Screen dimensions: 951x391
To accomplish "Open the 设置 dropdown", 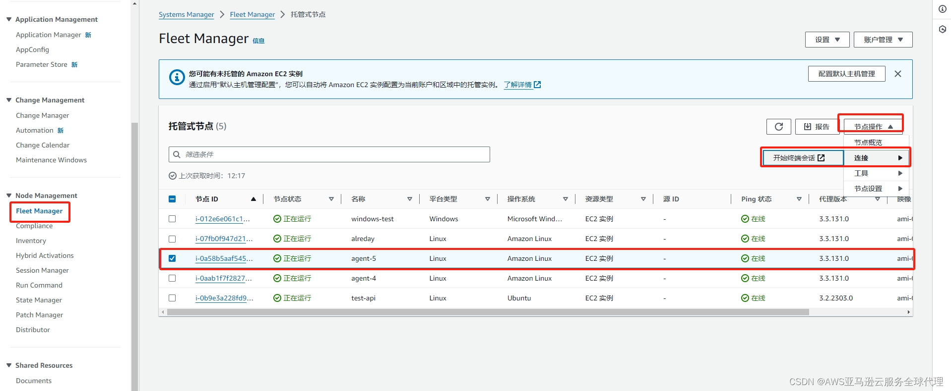I will coord(827,40).
